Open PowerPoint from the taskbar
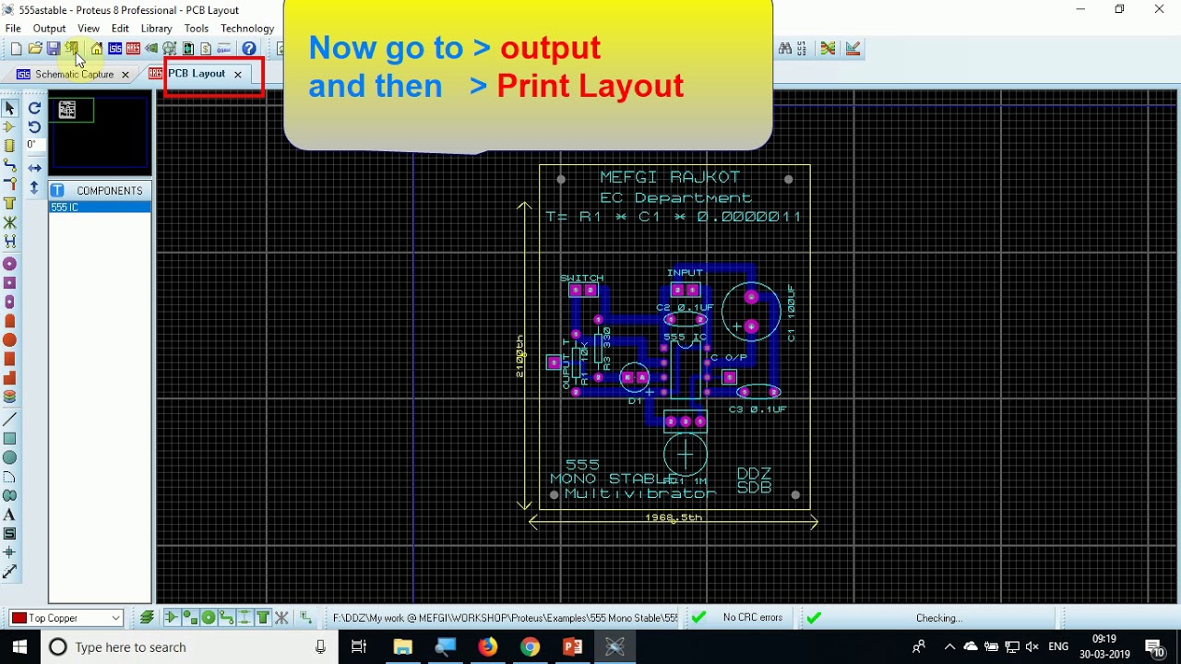 [x=572, y=646]
